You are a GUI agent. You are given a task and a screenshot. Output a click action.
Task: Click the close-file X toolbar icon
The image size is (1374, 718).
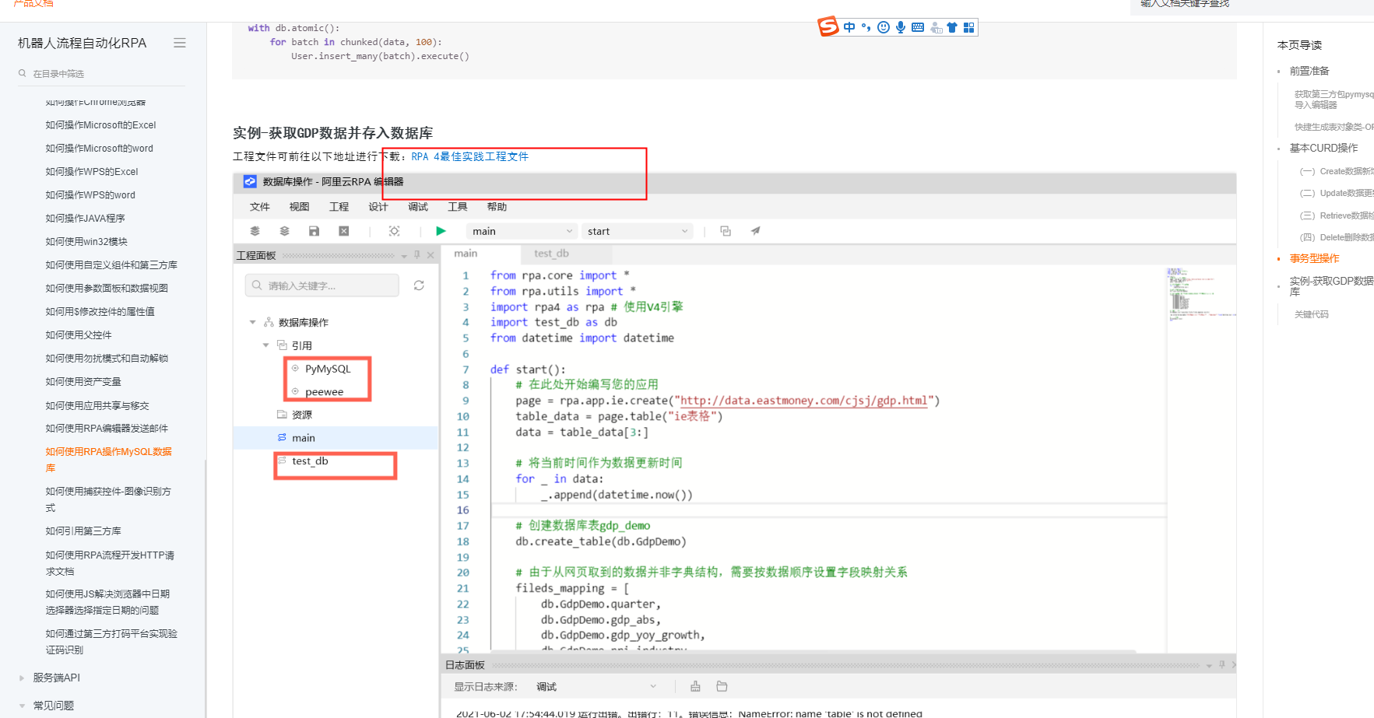pyautogui.click(x=343, y=231)
